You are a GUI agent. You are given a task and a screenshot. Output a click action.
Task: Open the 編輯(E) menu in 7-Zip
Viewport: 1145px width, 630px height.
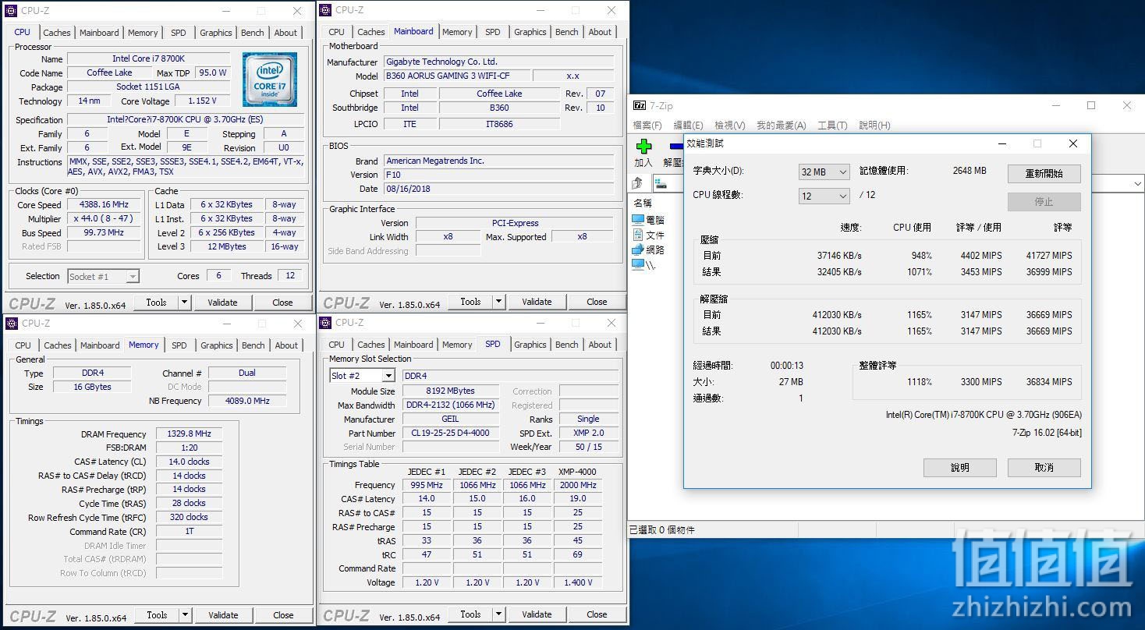[688, 126]
